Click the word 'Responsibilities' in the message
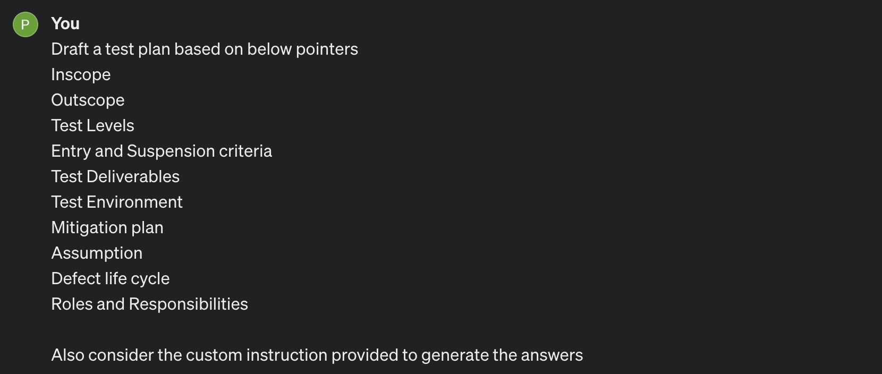 coord(188,304)
